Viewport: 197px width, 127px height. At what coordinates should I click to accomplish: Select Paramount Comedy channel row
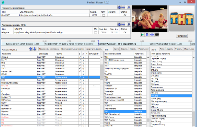(x=51, y=83)
